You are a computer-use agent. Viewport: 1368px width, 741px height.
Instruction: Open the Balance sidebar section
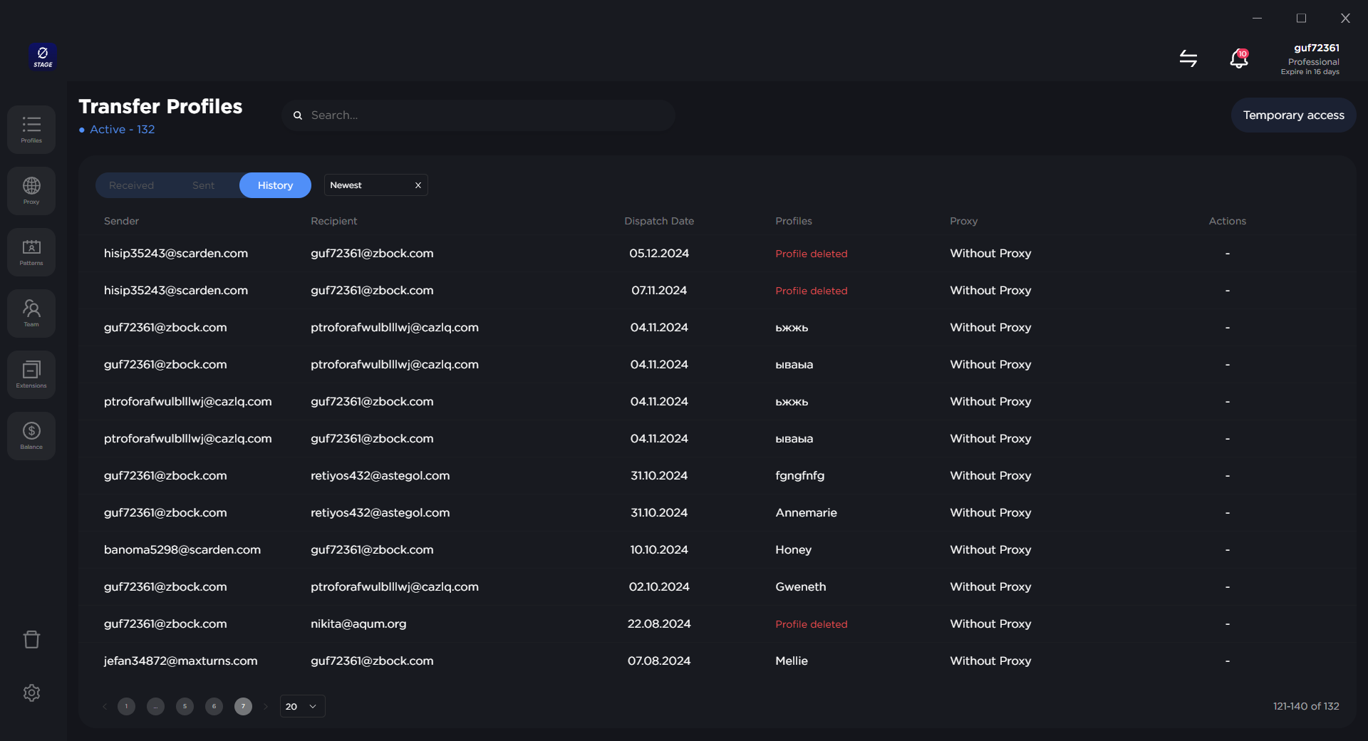click(x=31, y=435)
